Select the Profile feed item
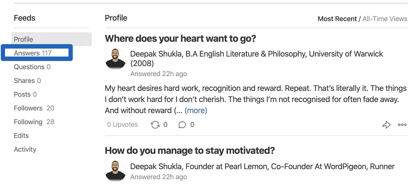The height and width of the screenshot is (185, 415). click(52, 39)
